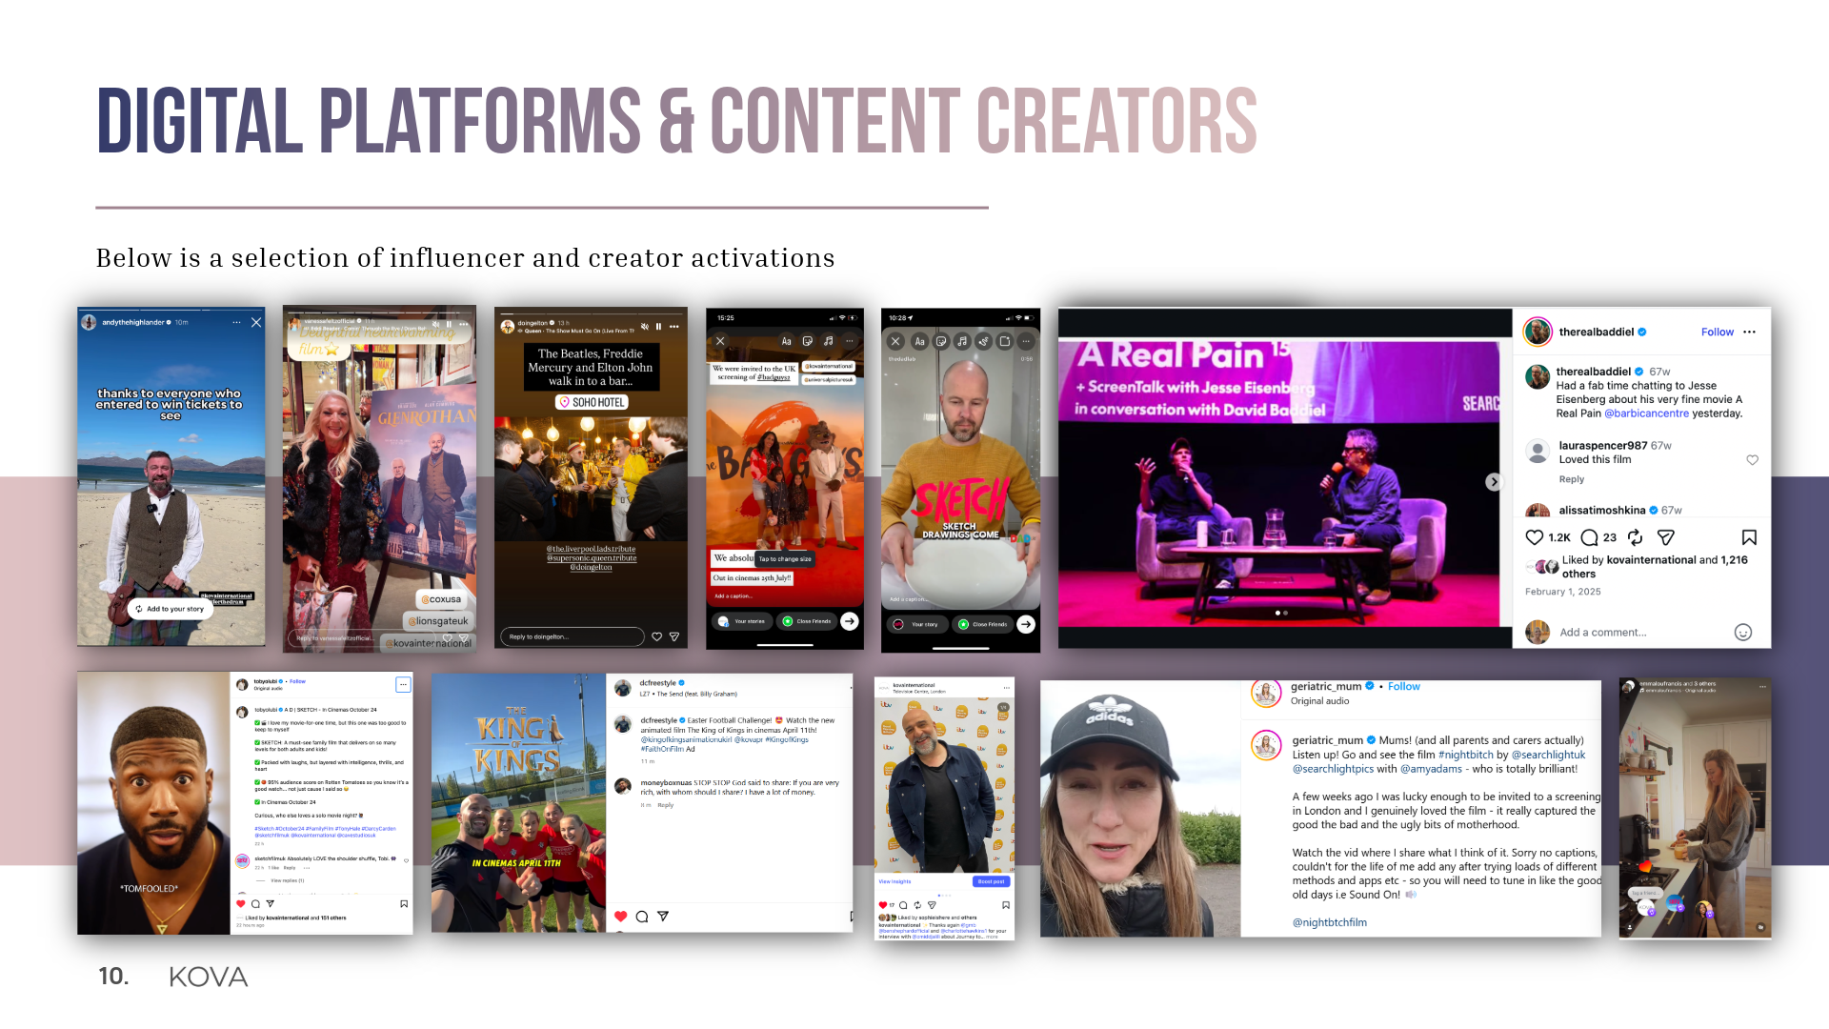Close the Bad Guys story editor
Screen dimensions: 1829x1029
(720, 341)
